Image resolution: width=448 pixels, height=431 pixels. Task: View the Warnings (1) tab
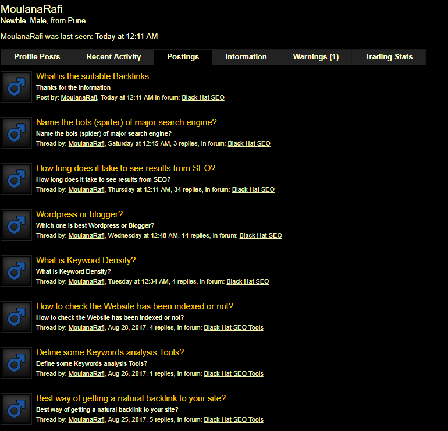point(316,57)
